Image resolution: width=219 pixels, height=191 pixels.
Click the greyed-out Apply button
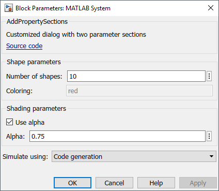(198, 183)
